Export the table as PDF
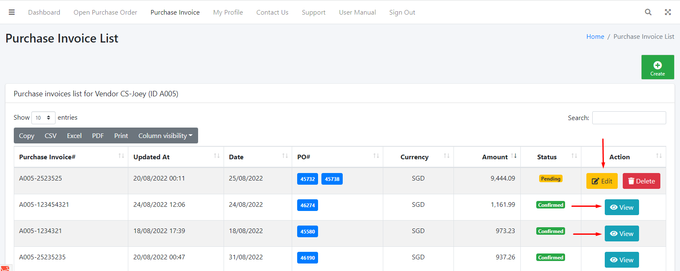Screen dimensions: 680x271 tap(98, 135)
